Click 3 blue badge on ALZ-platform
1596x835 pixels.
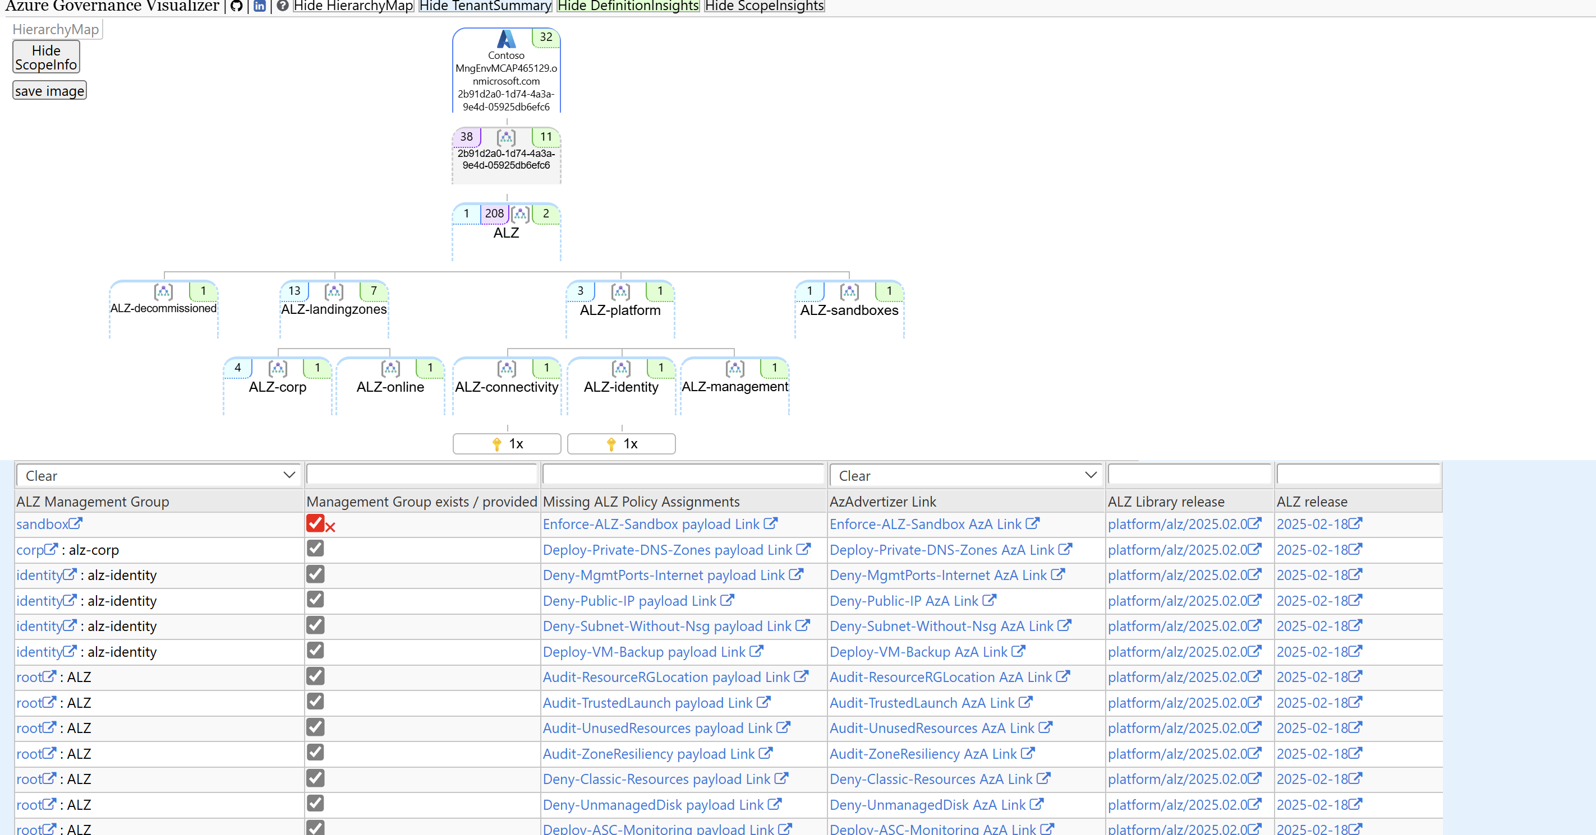pyautogui.click(x=581, y=291)
